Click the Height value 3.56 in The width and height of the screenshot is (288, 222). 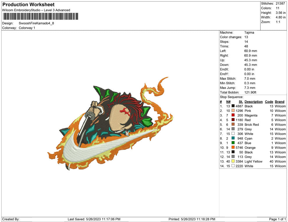coord(280,13)
